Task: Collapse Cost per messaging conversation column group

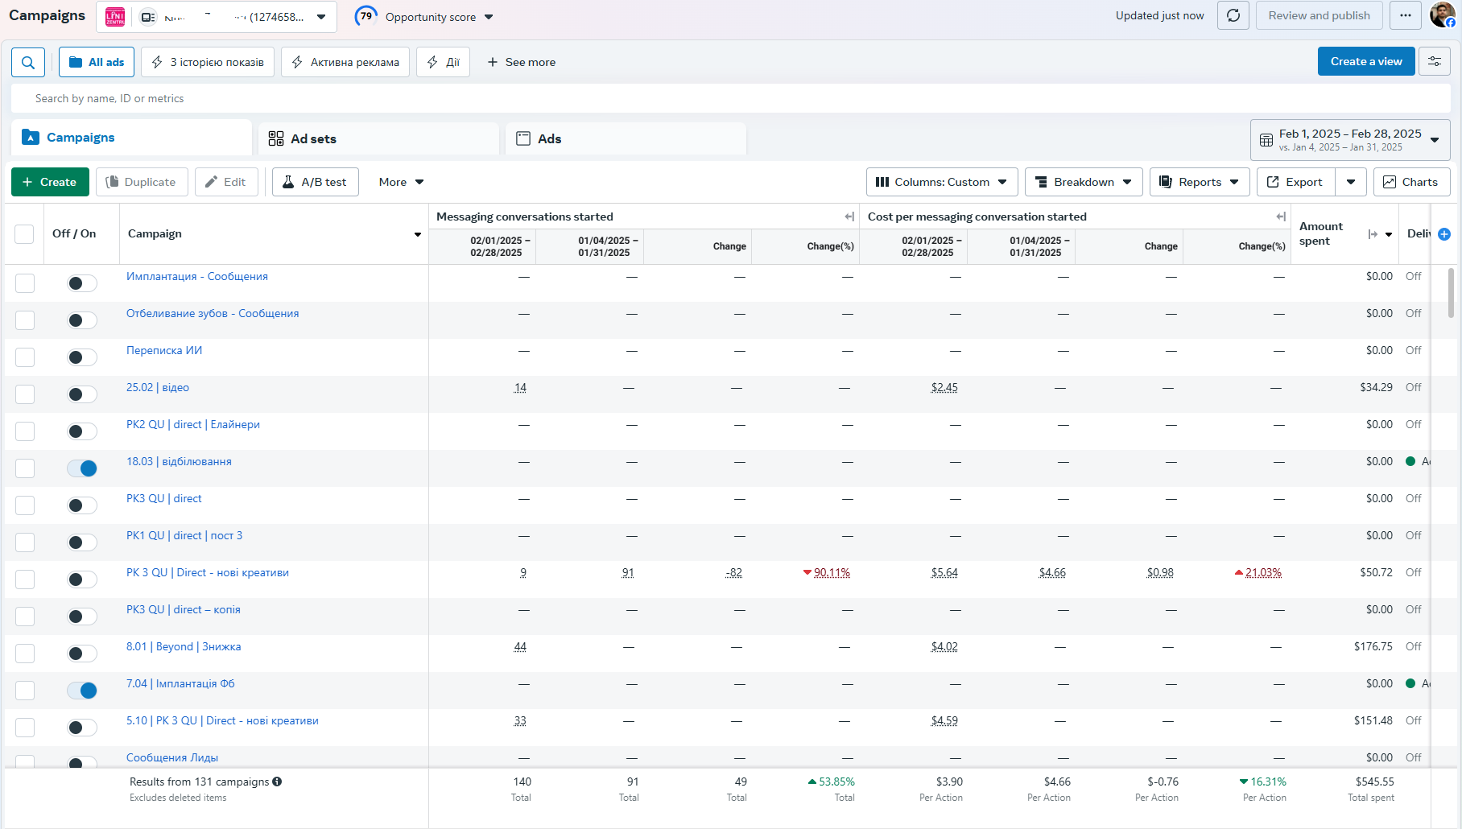Action: coord(1280,217)
